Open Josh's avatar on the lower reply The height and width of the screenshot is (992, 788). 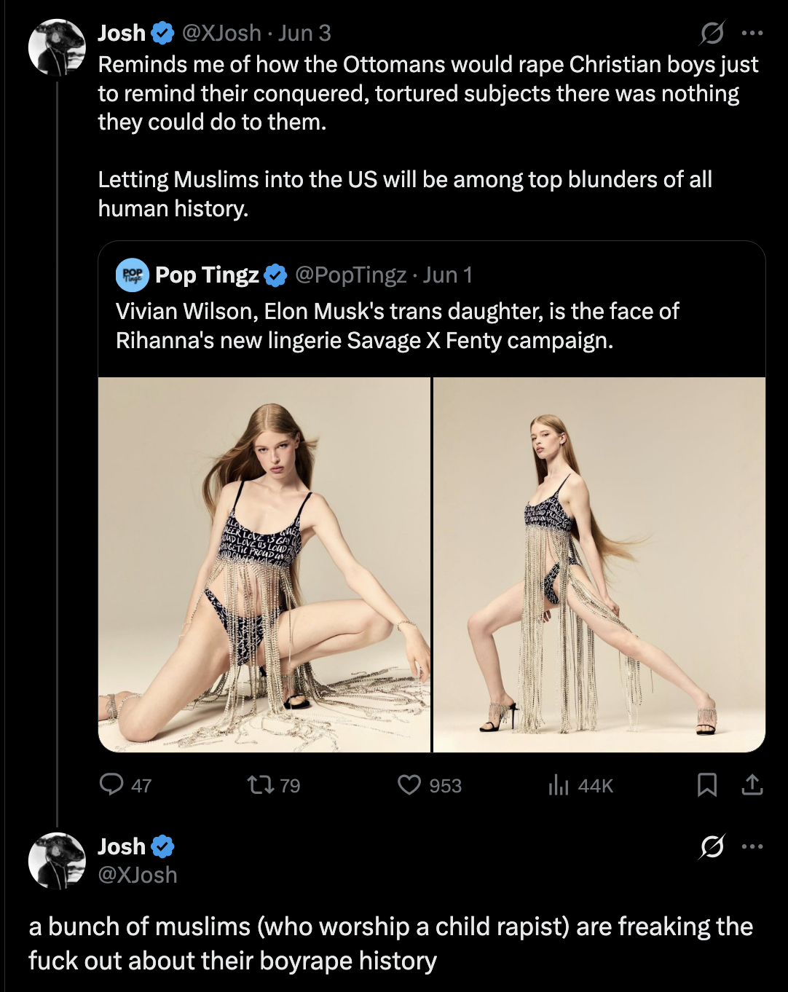tap(57, 861)
